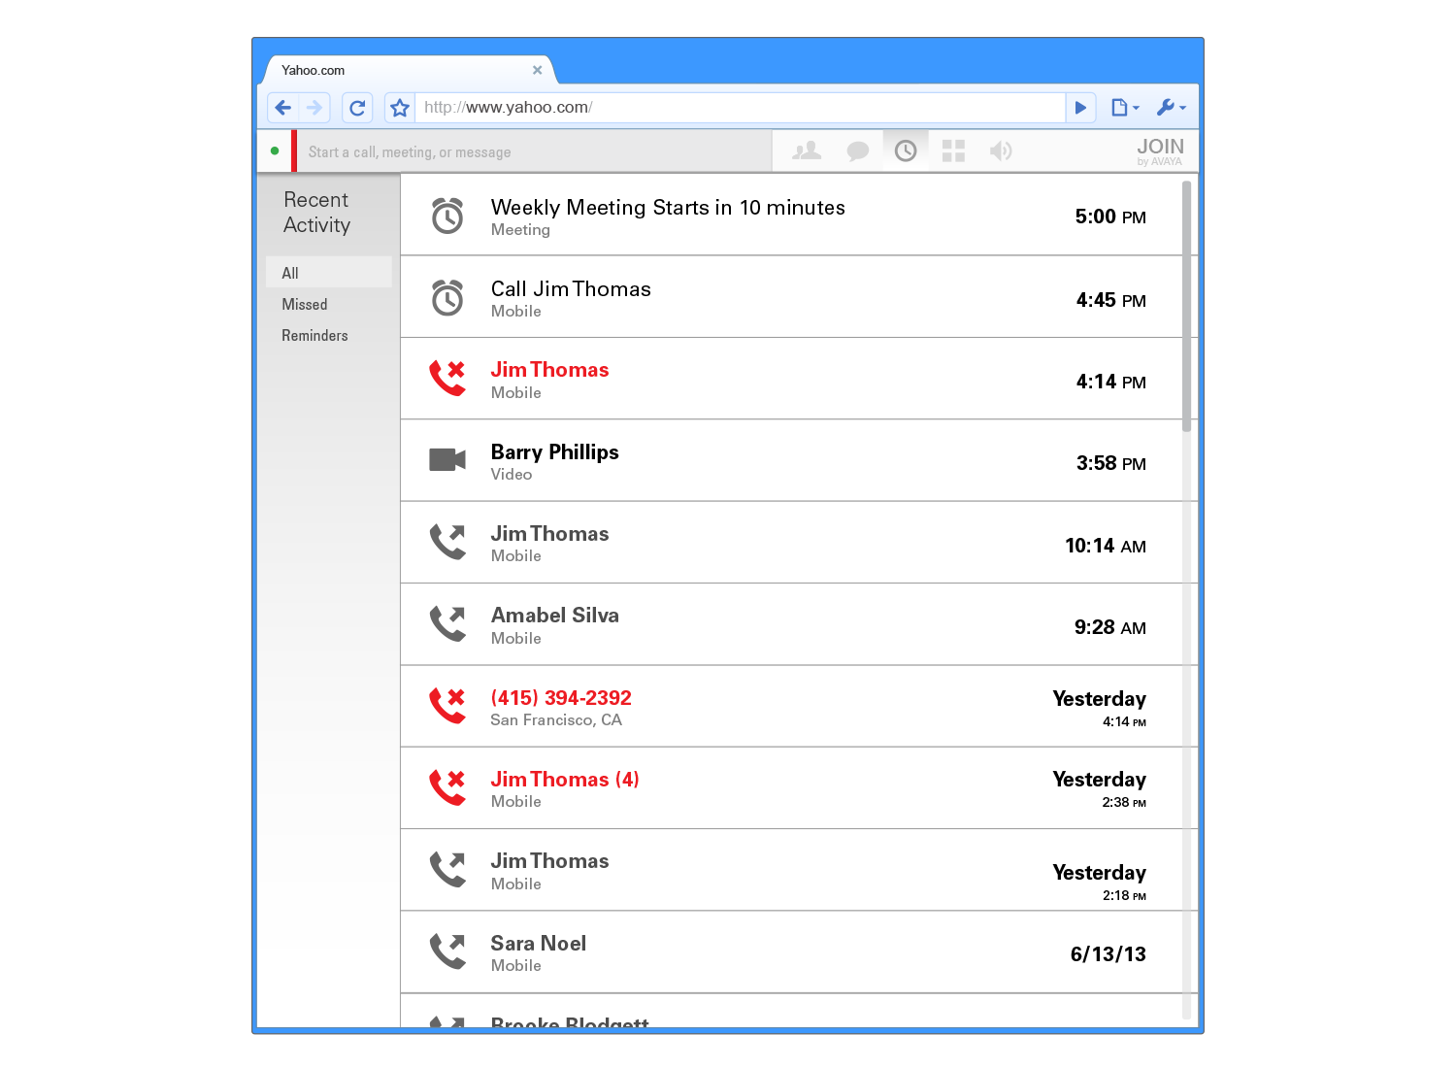The image size is (1456, 1068).
Task: Reload the page with refresh icon
Action: click(357, 108)
